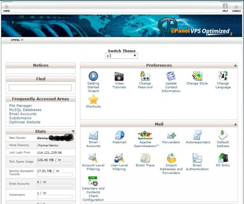This screenshot has width=244, height=204.
Task: Open Import Addresses and Forwarders icon
Action: 171,158
